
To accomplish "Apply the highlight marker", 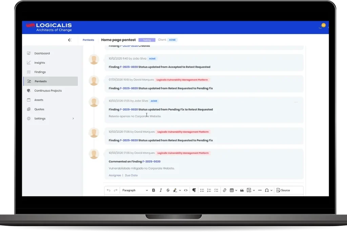I will (175, 190).
